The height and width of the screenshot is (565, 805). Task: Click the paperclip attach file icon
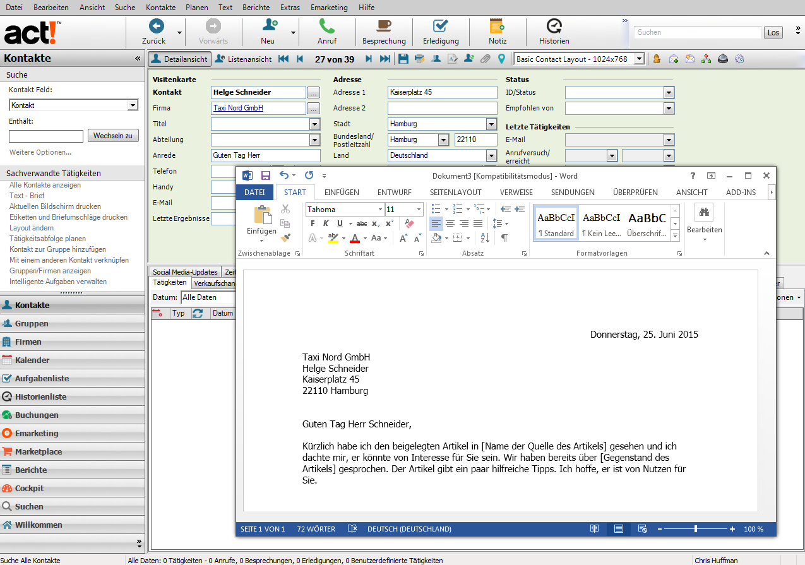coord(485,59)
